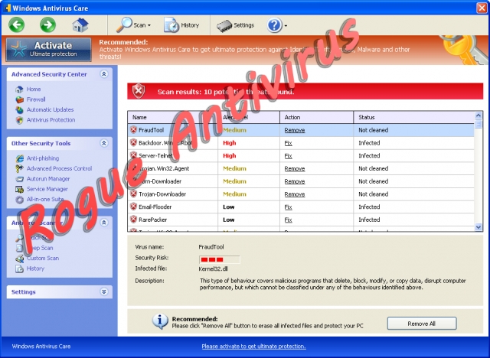Click the blue info Recommended icon
The height and width of the screenshot is (358, 490).
[x=160, y=321]
